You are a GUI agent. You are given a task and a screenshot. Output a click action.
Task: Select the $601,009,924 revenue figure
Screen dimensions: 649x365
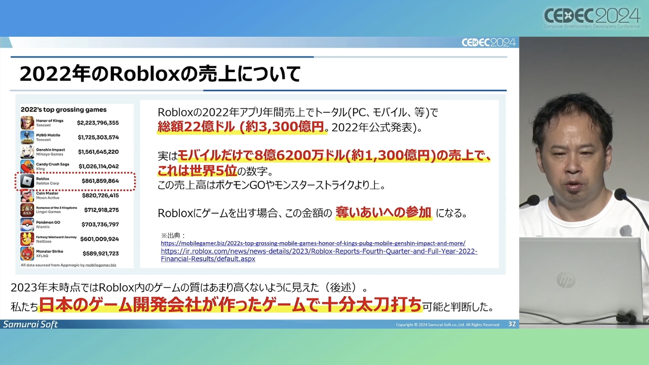point(100,239)
